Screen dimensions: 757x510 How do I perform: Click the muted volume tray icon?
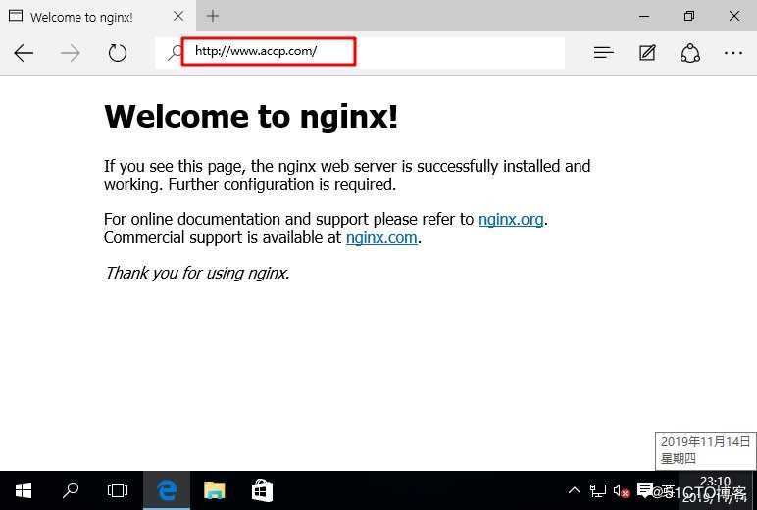click(x=621, y=491)
